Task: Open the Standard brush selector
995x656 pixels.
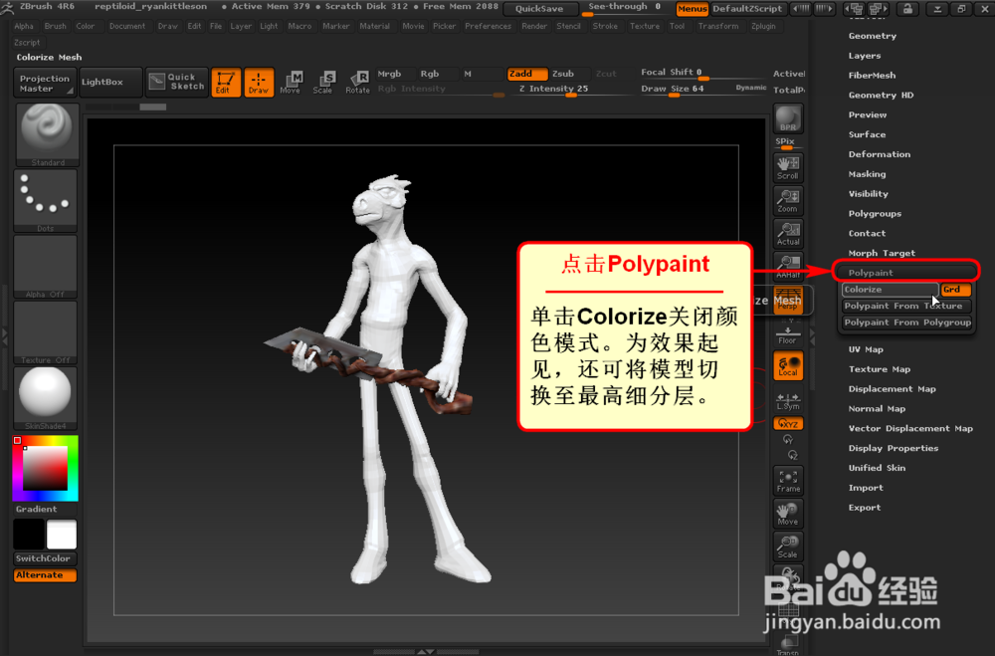Action: [x=47, y=135]
